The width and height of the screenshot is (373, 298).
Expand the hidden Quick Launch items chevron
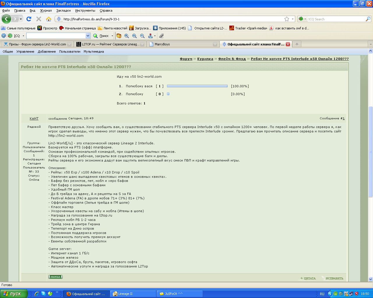(57, 292)
